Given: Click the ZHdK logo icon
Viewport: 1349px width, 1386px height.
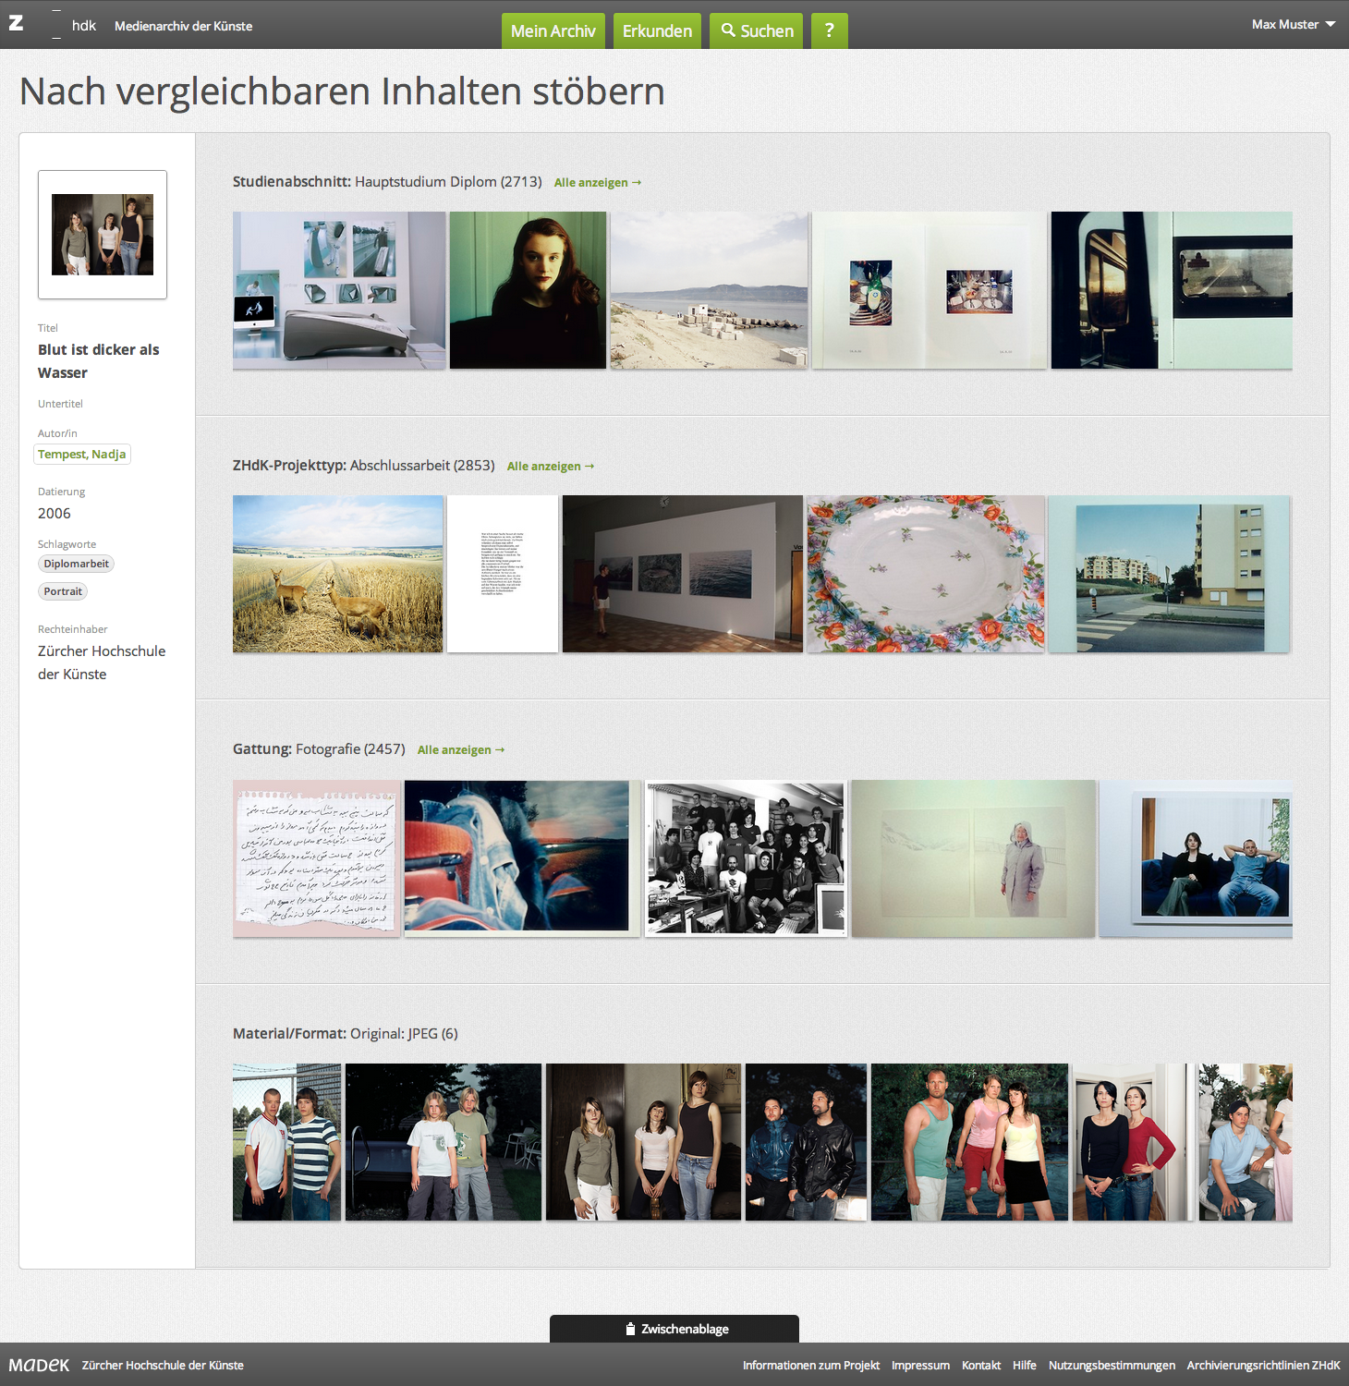Looking at the screenshot, I should [17, 24].
